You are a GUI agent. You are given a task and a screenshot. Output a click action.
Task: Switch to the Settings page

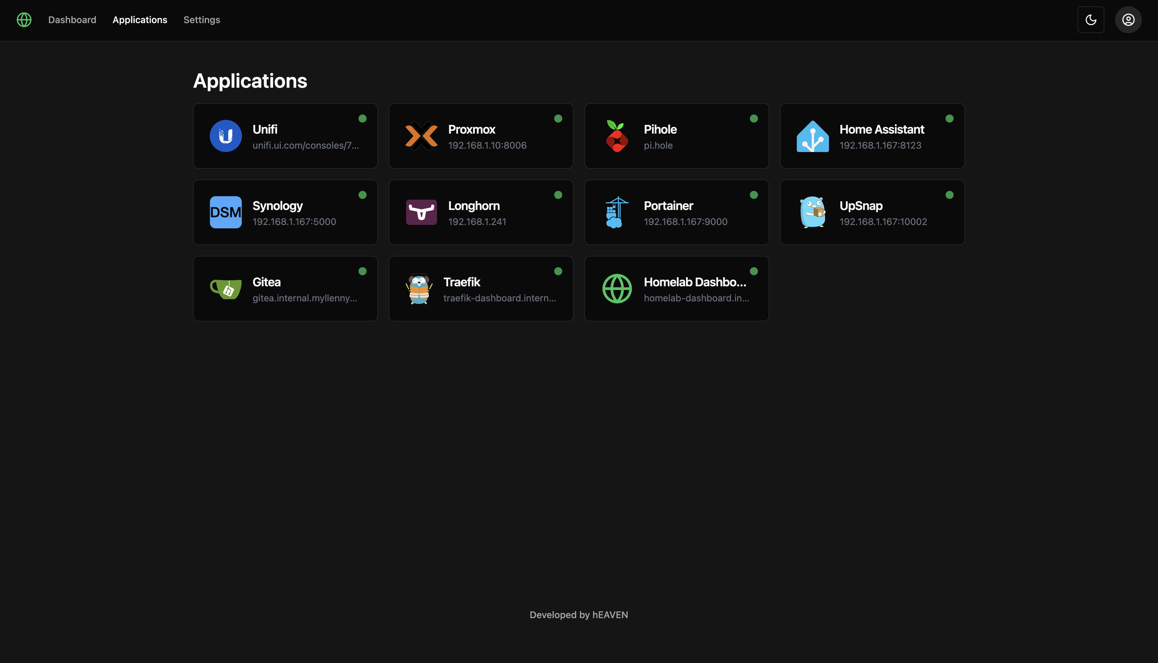(201, 19)
